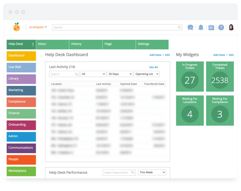Open the In Progress Tickets widget
The image size is (241, 191).
tap(190, 77)
